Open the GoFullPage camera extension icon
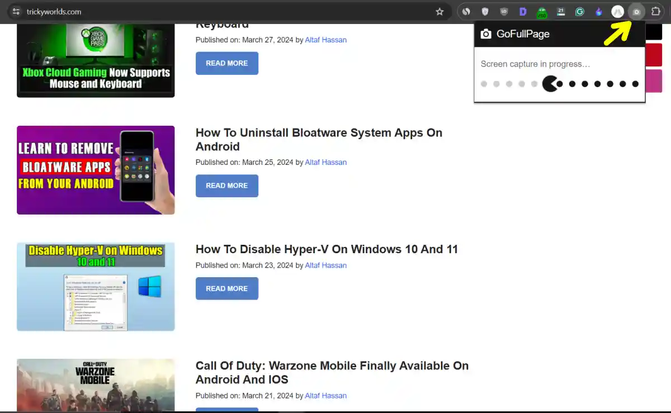671x413 pixels. [636, 11]
